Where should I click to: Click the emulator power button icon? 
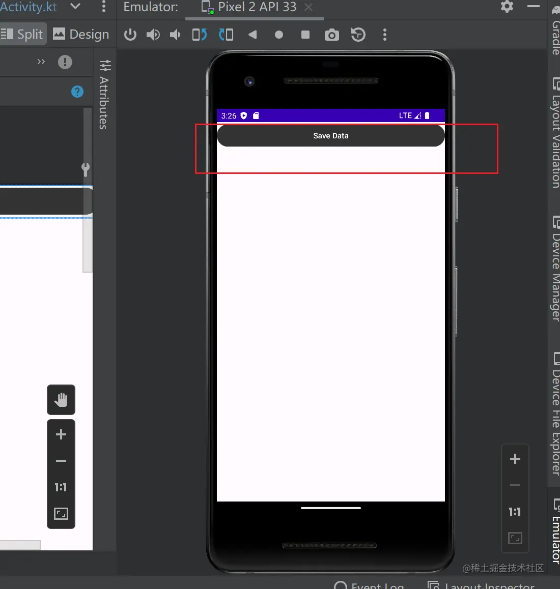tap(130, 35)
